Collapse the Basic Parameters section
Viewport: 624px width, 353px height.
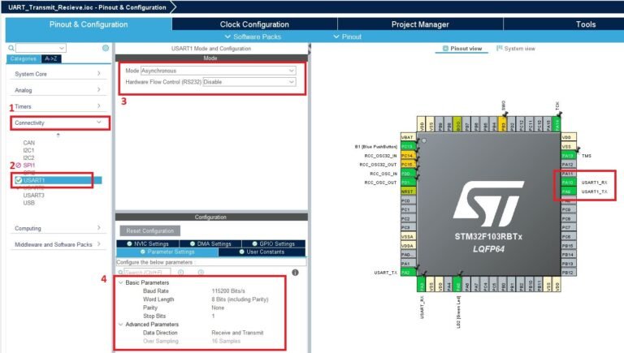(x=122, y=282)
